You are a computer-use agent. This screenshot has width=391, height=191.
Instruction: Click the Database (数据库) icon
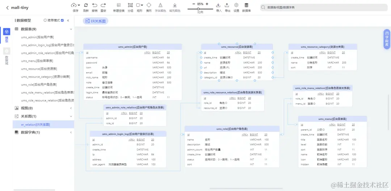click(246, 5)
